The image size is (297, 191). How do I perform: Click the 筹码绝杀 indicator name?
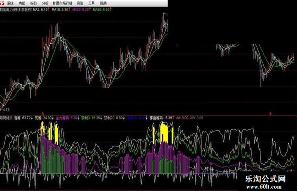pyautogui.click(x=6, y=118)
